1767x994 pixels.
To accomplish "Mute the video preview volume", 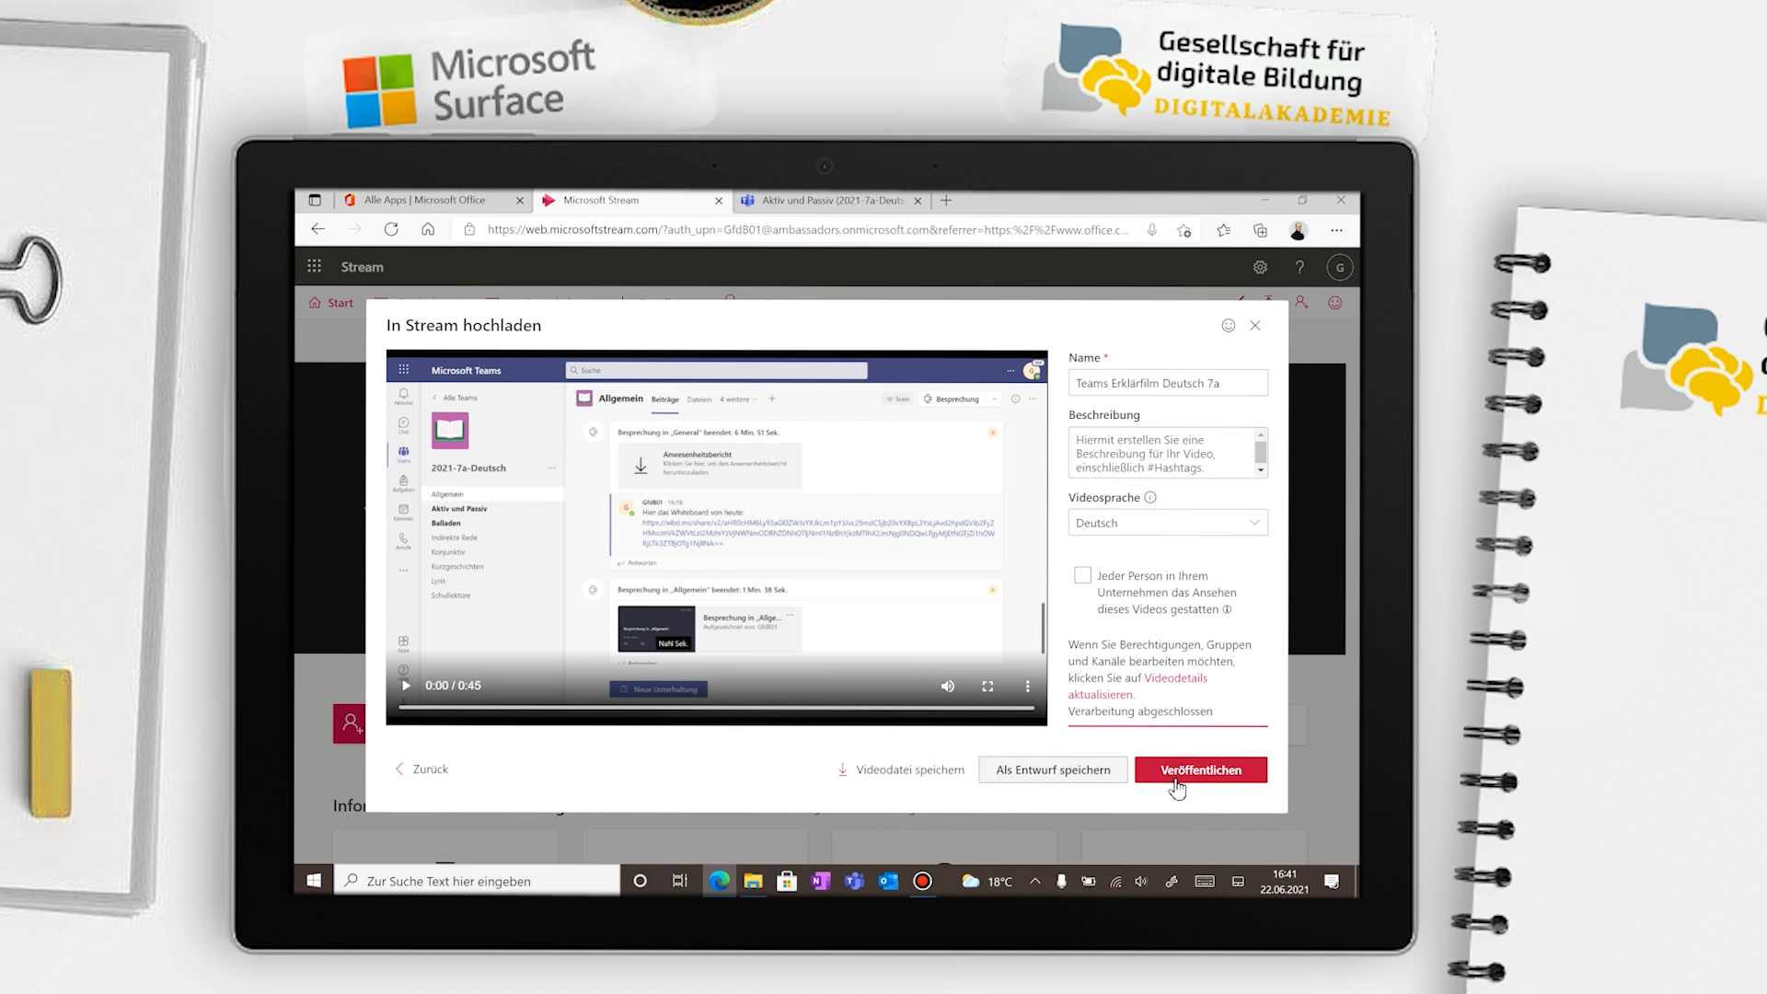I will pos(947,687).
